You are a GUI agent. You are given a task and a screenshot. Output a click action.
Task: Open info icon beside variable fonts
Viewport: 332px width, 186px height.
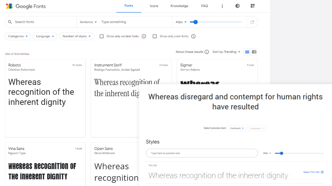[144, 36]
